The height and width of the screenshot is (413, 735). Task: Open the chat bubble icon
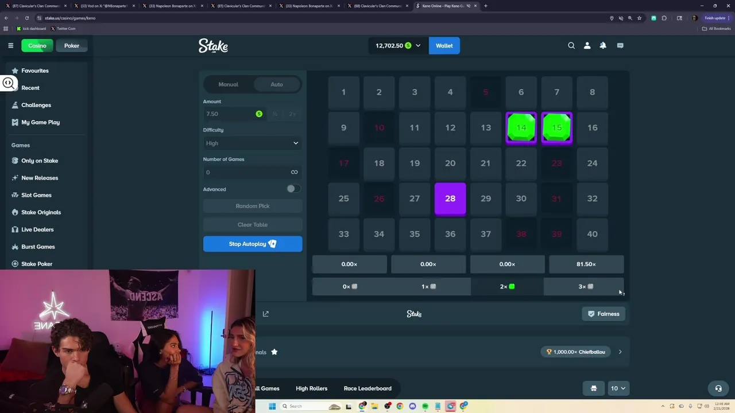pyautogui.click(x=620, y=45)
